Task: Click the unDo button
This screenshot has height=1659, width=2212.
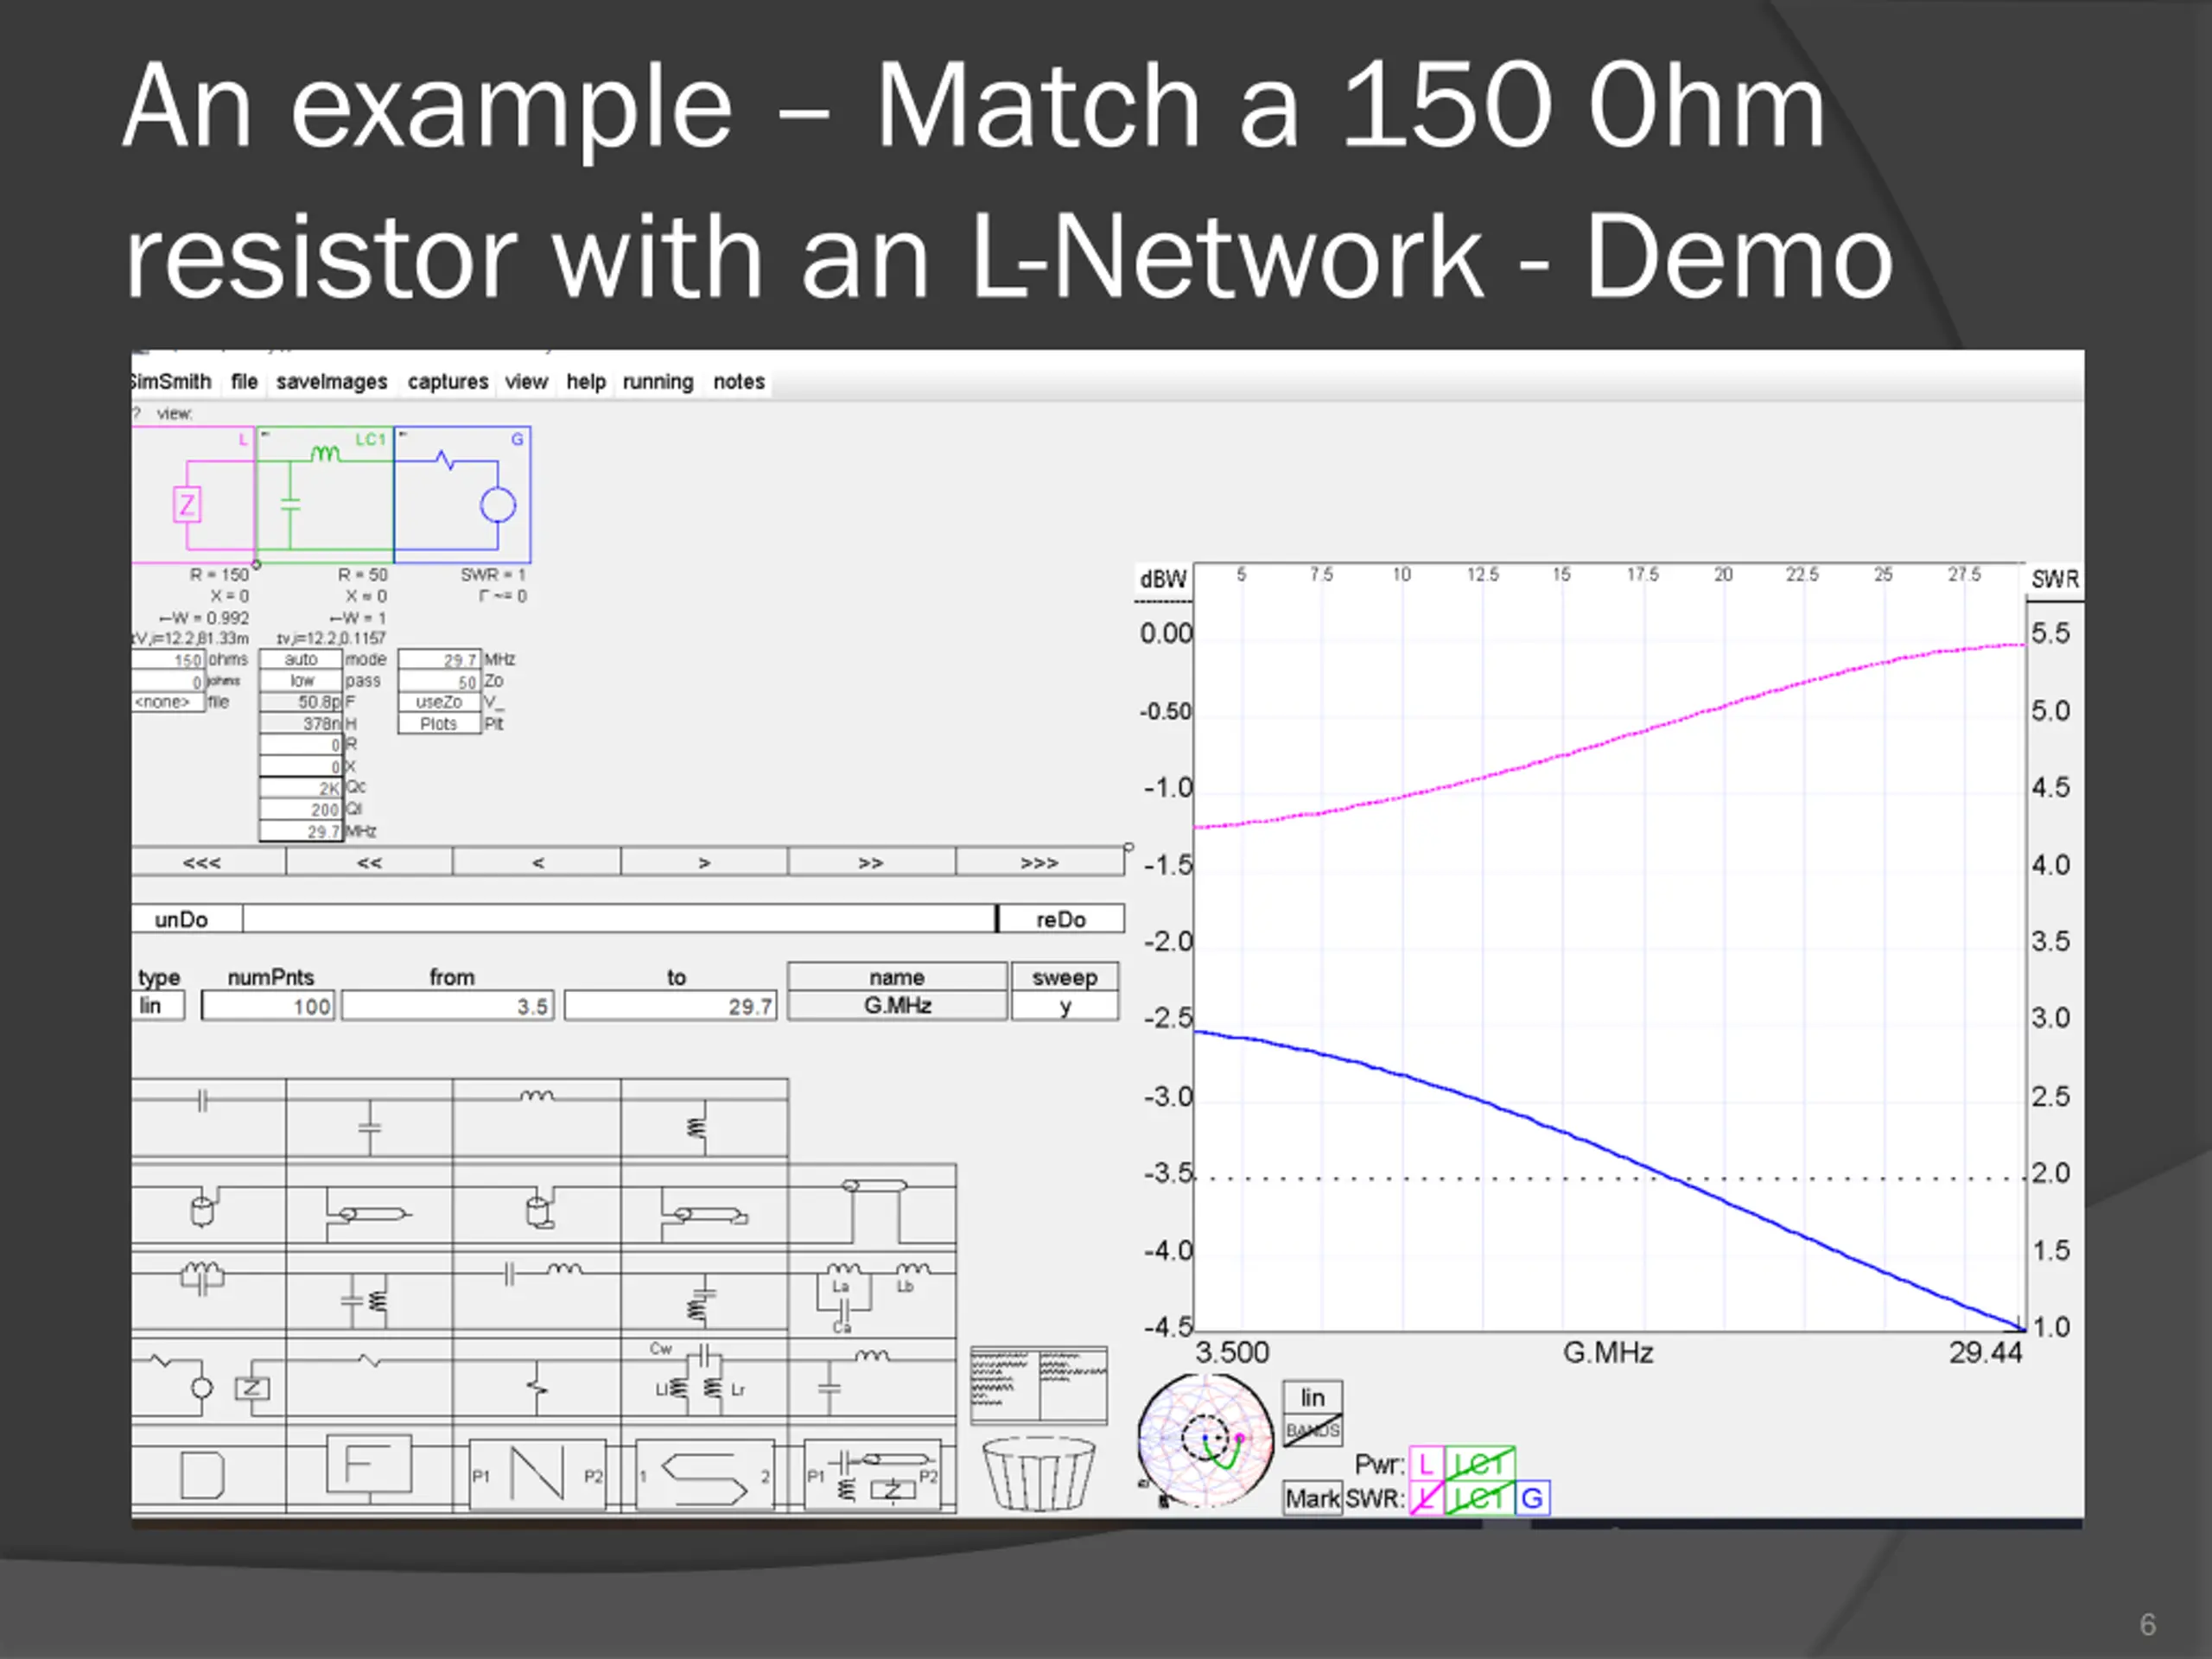Action: 186,919
